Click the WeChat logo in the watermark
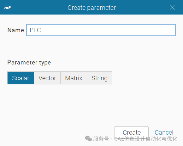Viewport: 183px width, 146px height. (88, 138)
